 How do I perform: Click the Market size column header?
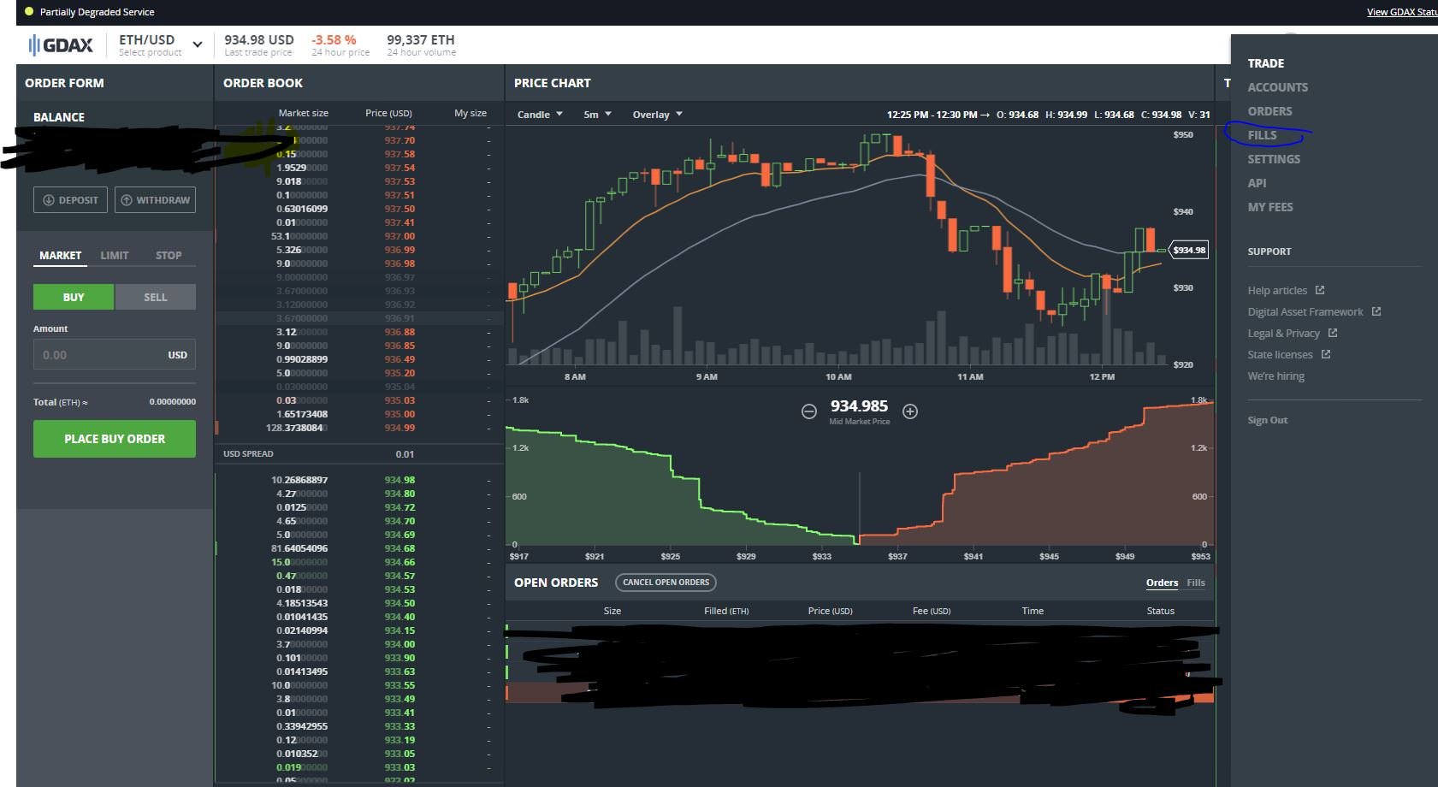click(x=303, y=113)
